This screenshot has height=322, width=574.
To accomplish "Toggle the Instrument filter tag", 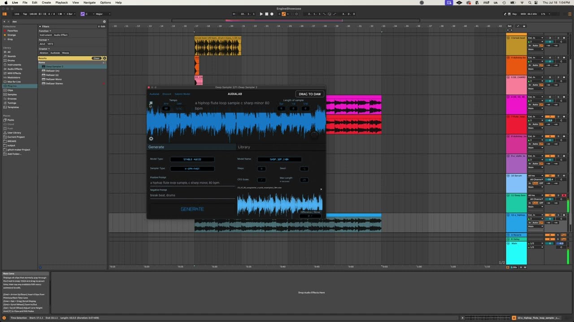I will point(46,35).
